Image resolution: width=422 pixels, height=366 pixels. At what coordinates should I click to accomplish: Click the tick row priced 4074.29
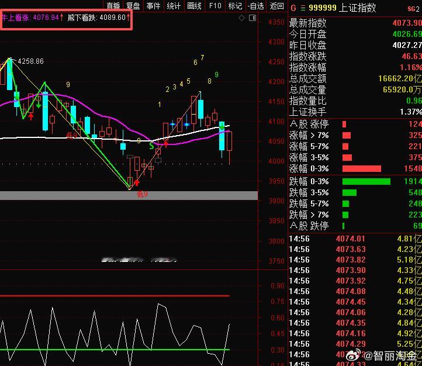(355, 343)
